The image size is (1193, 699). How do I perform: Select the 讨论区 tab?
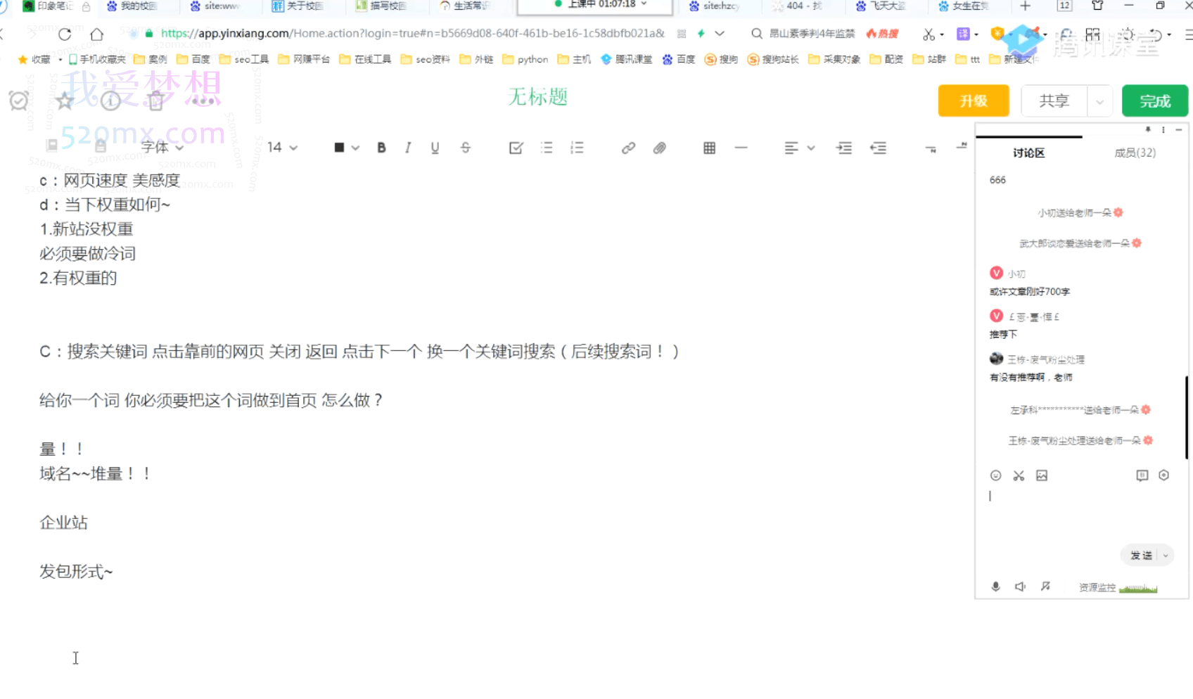coord(1028,153)
